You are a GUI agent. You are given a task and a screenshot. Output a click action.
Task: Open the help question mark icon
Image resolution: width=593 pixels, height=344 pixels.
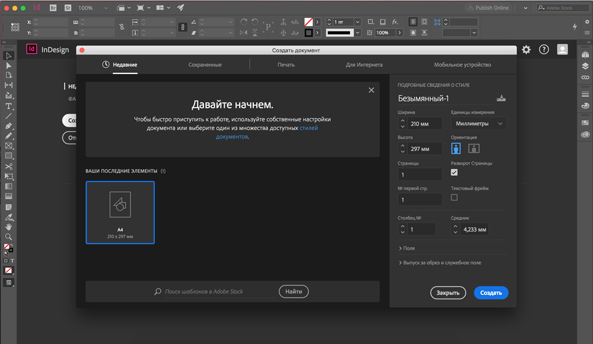pos(544,50)
